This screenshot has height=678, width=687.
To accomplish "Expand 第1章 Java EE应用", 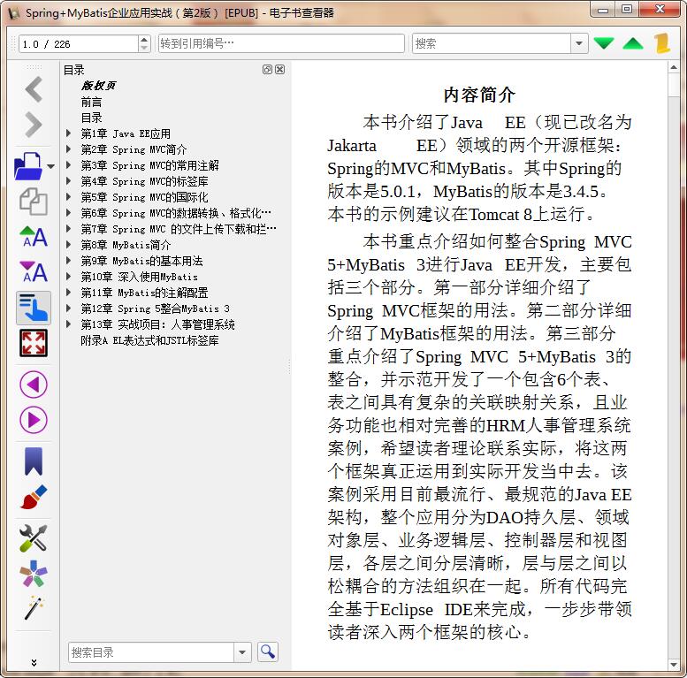I will [x=68, y=133].
